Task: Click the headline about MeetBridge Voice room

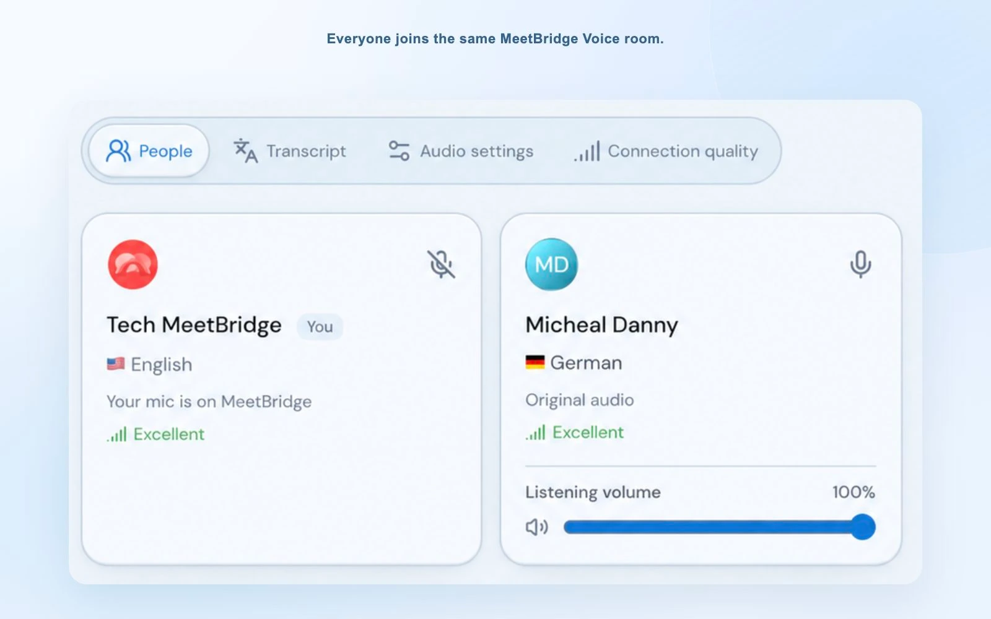Action: [x=495, y=39]
